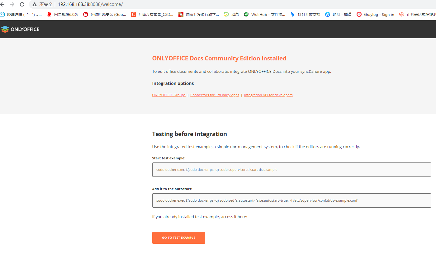Click the Integration options heading
Screen dimensions: 436x254
tap(173, 83)
